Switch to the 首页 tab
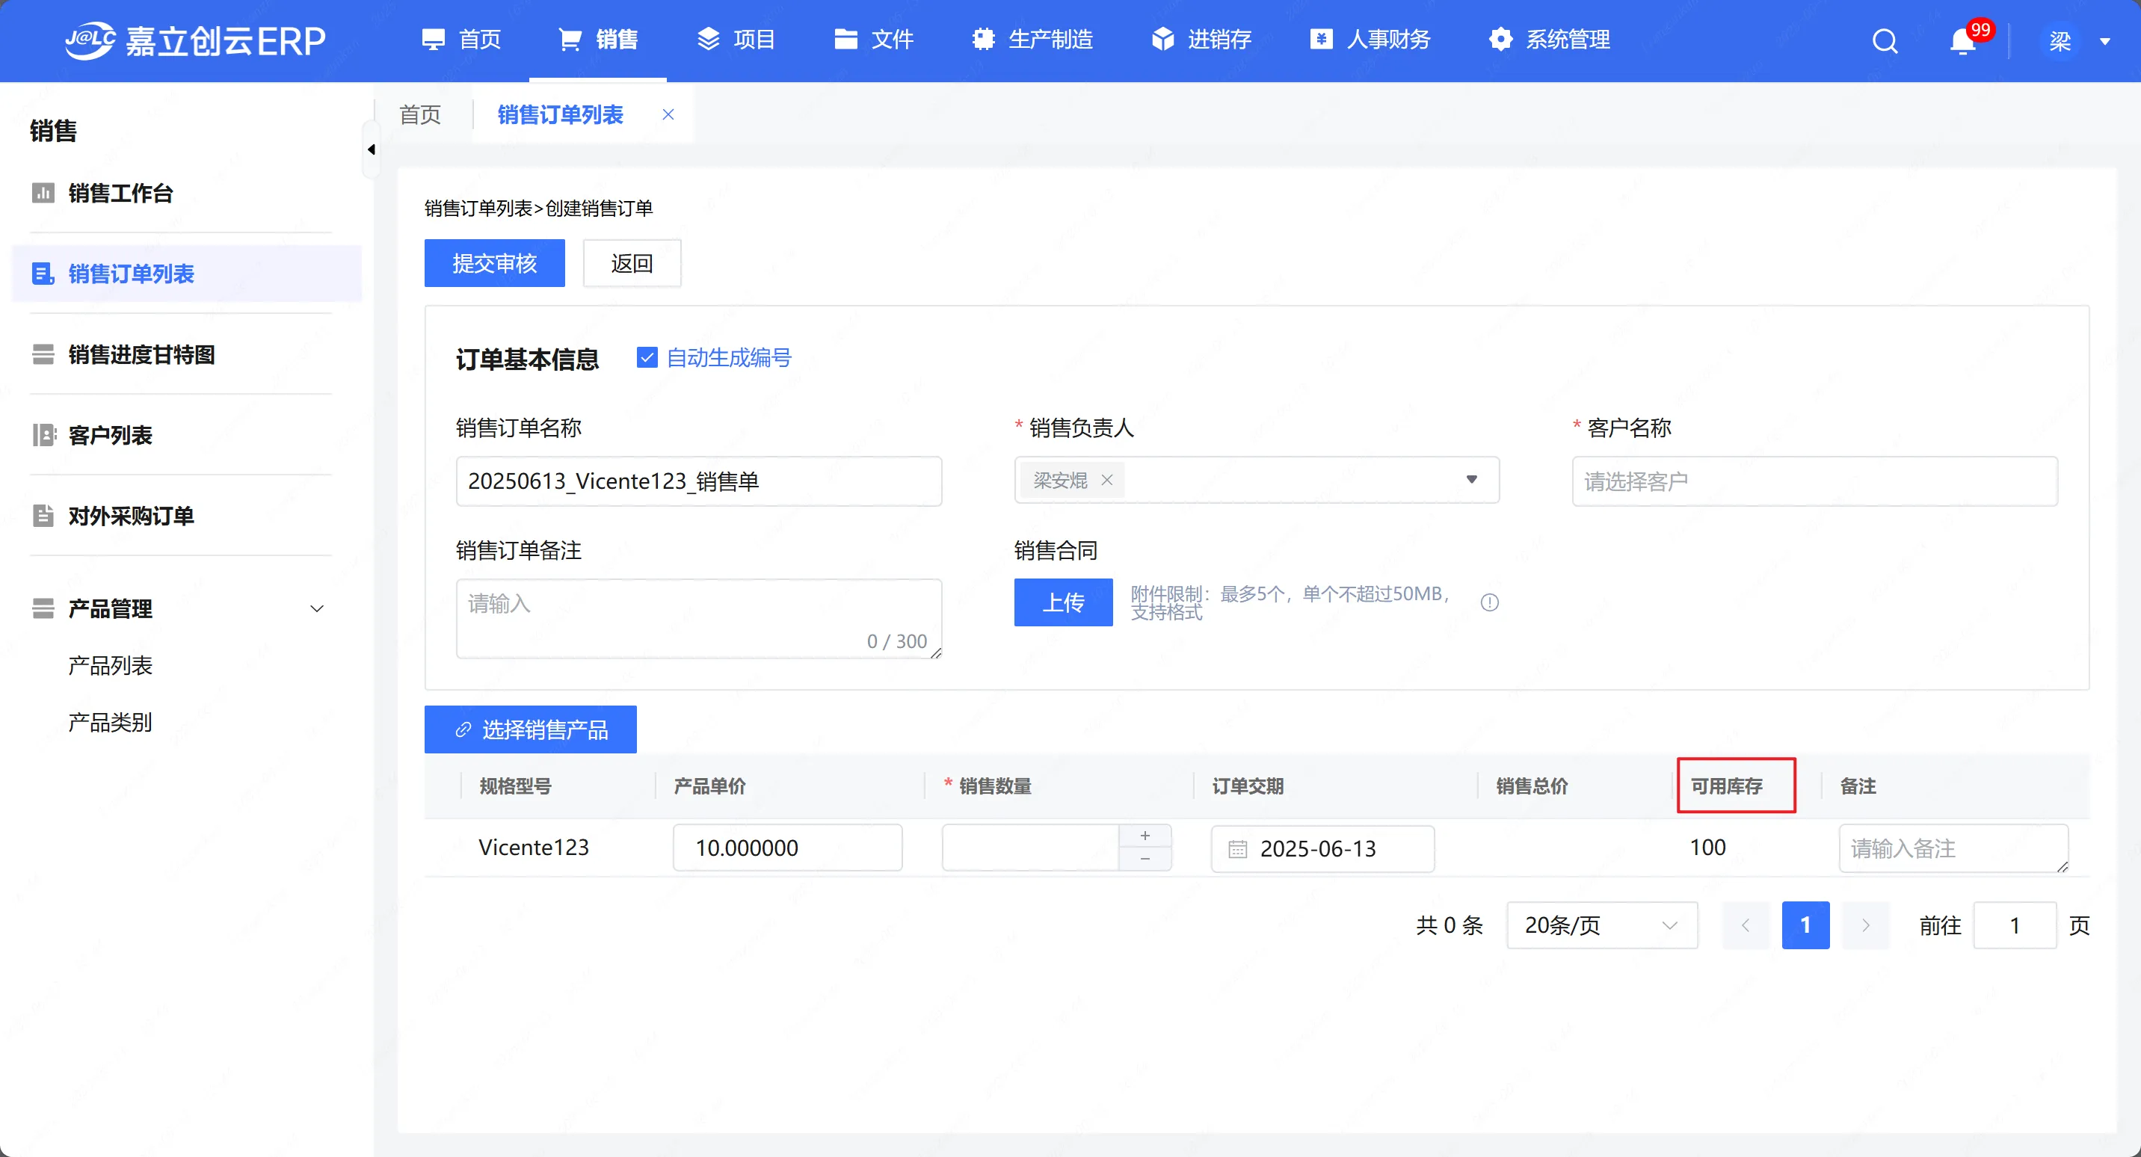The width and height of the screenshot is (2141, 1157). pyautogui.click(x=421, y=114)
